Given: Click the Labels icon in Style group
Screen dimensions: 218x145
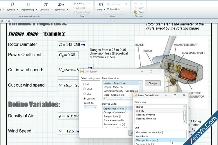Looking at the screenshot, I should click(x=74, y=3).
